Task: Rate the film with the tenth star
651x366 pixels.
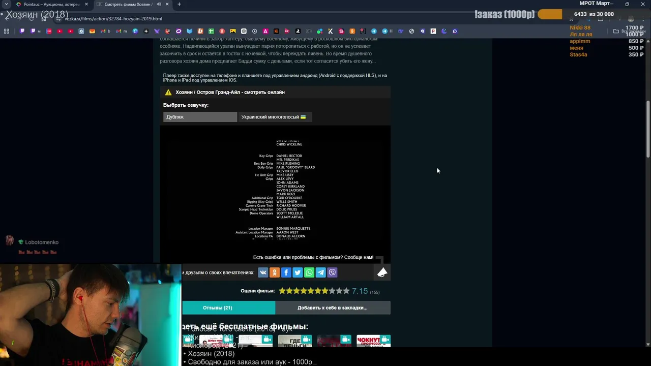Action: coord(346,291)
